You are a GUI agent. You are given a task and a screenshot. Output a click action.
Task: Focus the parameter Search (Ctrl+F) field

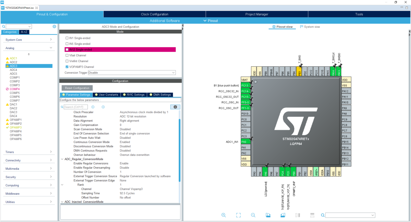pyautogui.click(x=76, y=107)
